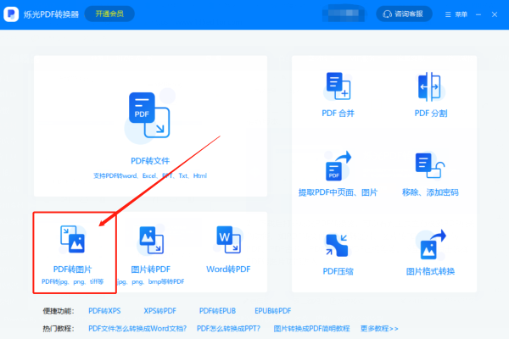Expand 更多教程>> tutorials link
The width and height of the screenshot is (509, 339).
click(379, 329)
